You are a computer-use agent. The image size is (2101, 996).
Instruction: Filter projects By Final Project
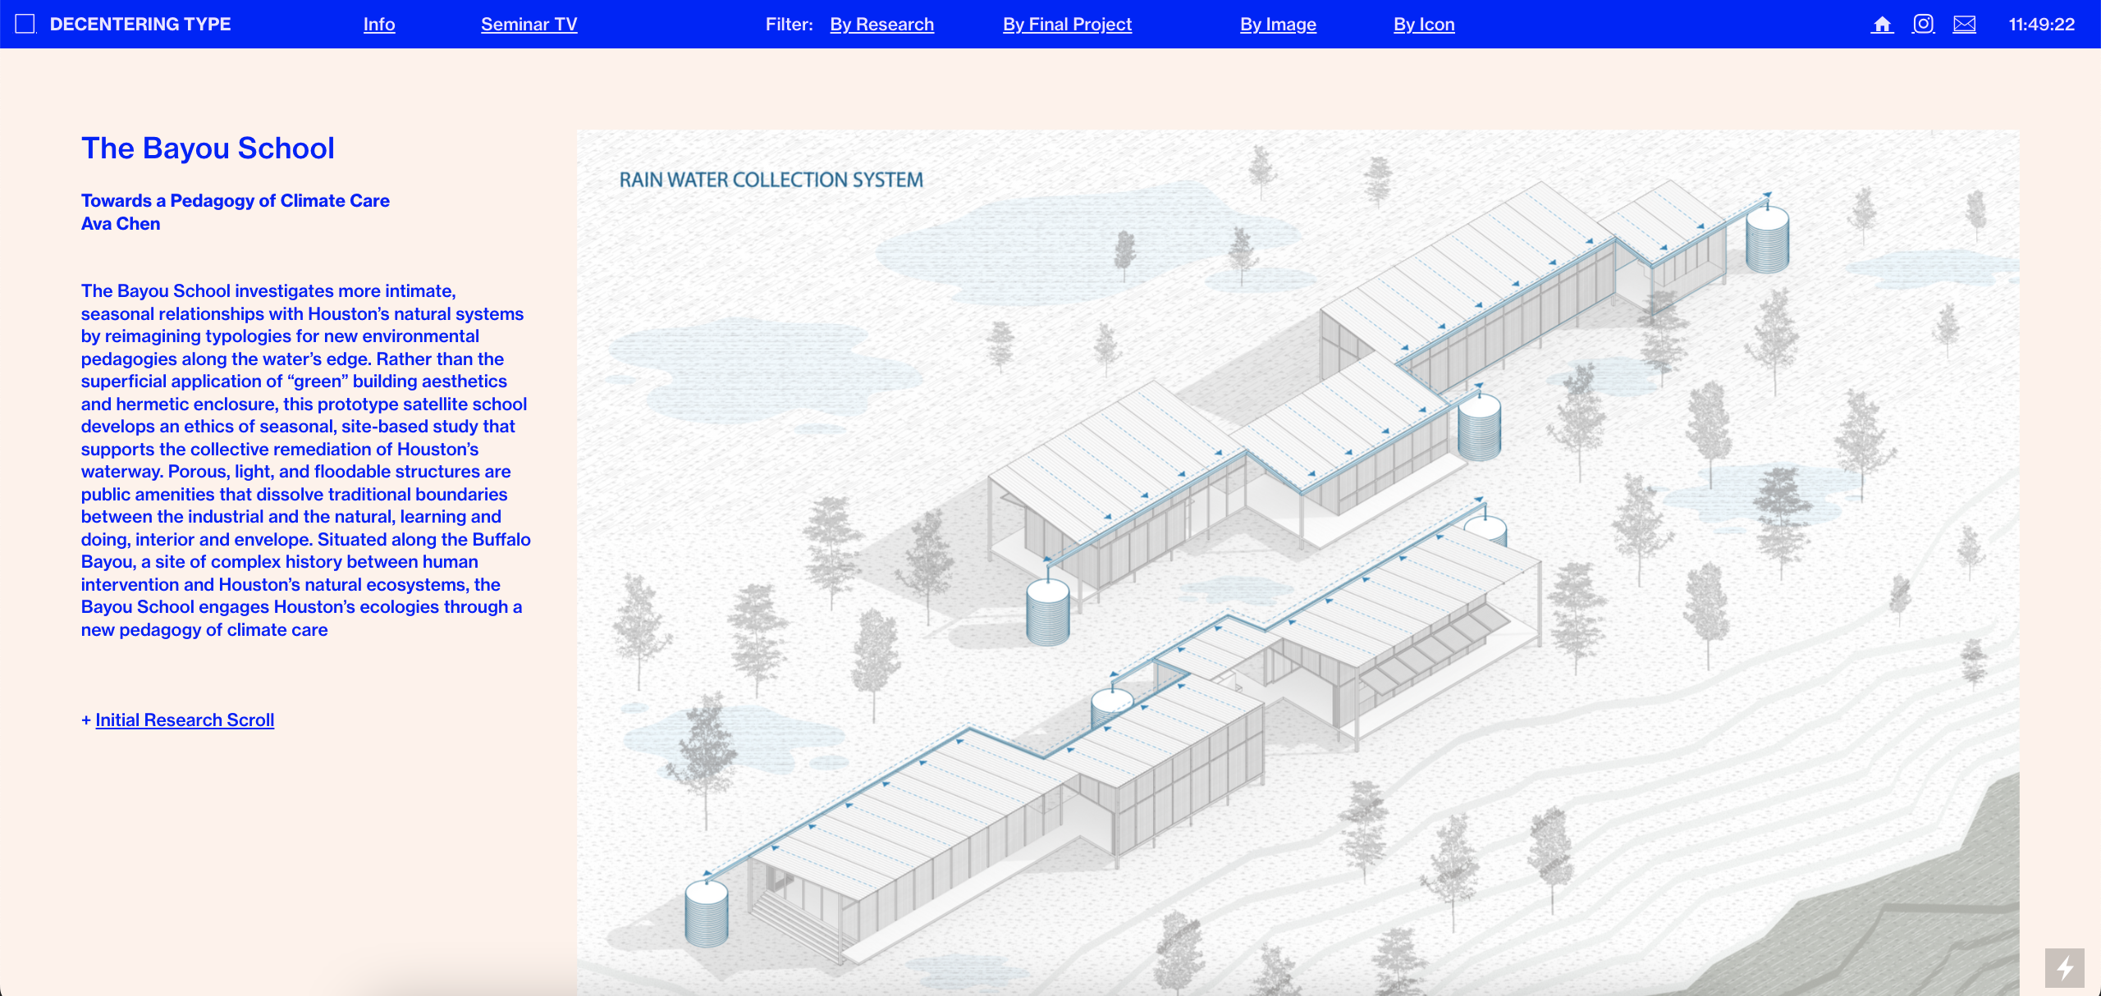tap(1067, 25)
